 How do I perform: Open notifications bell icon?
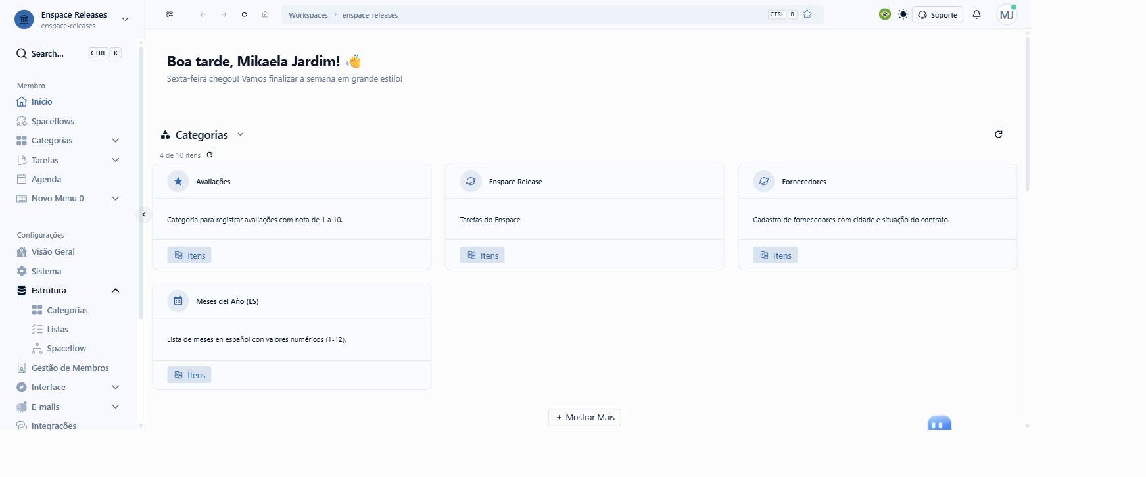coord(977,14)
